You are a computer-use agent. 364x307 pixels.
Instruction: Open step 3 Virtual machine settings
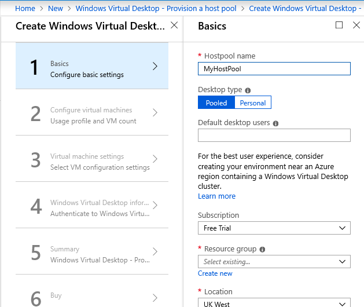(x=92, y=159)
